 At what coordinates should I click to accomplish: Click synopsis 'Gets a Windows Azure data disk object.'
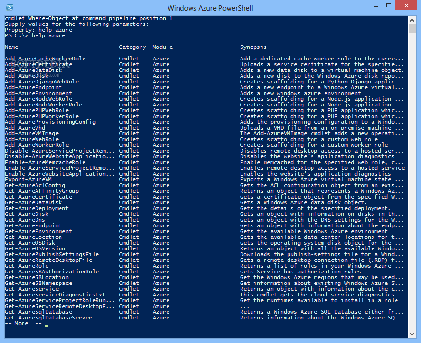(303, 203)
